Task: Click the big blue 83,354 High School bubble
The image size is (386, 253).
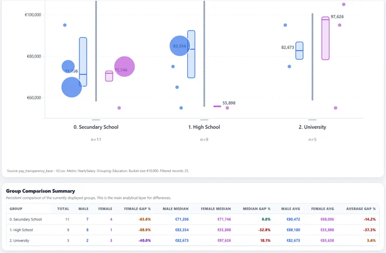Action: pyautogui.click(x=180, y=46)
